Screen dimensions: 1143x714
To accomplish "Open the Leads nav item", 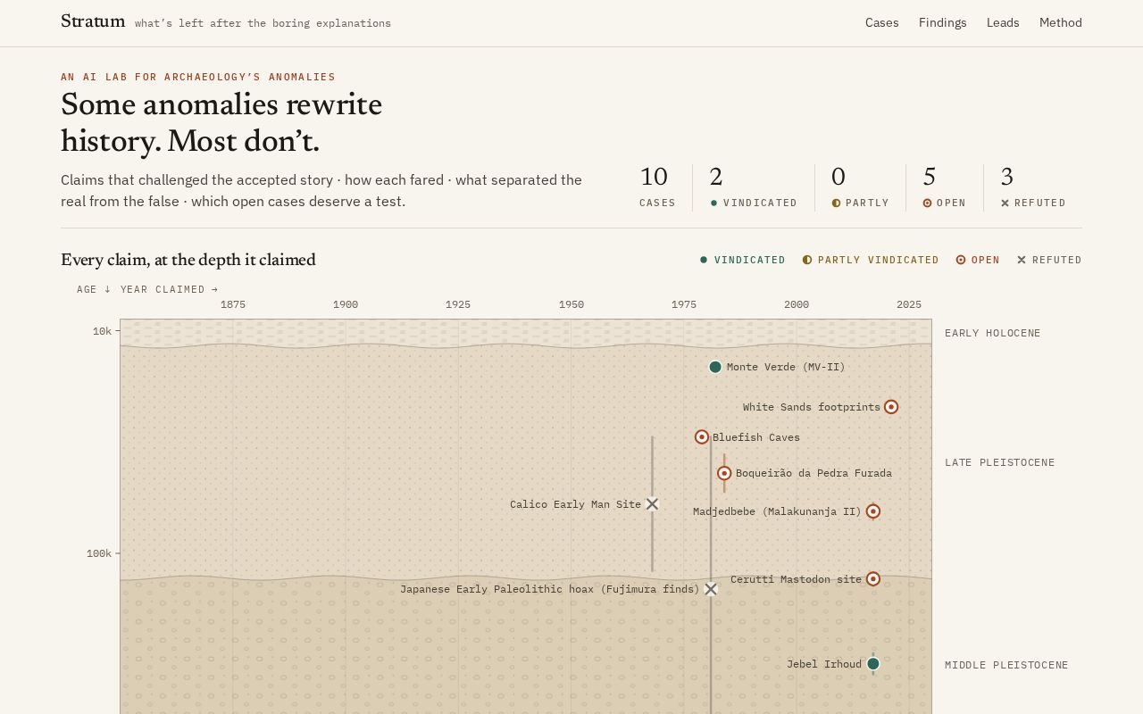I will coord(1003,22).
